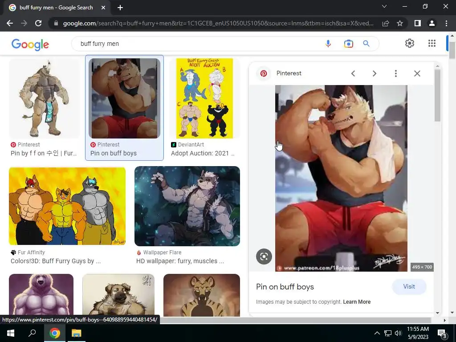Click the sketched dog thumbnail

point(118,295)
